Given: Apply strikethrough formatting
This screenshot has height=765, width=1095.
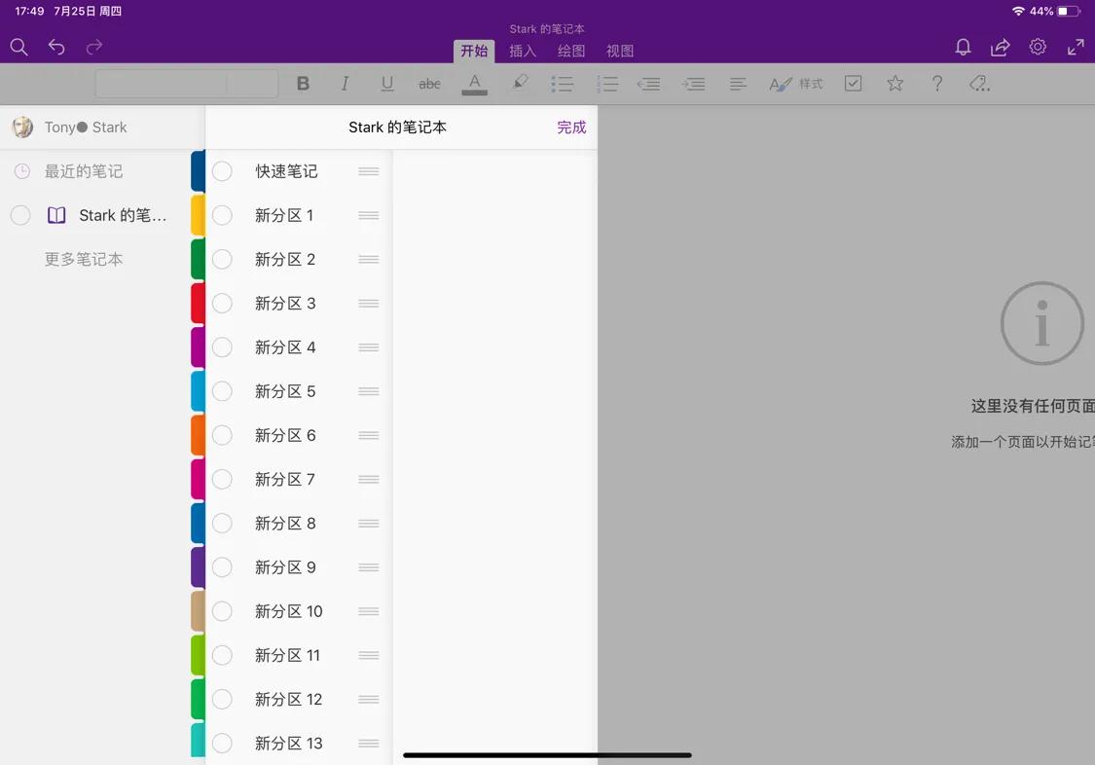Looking at the screenshot, I should coord(429,83).
